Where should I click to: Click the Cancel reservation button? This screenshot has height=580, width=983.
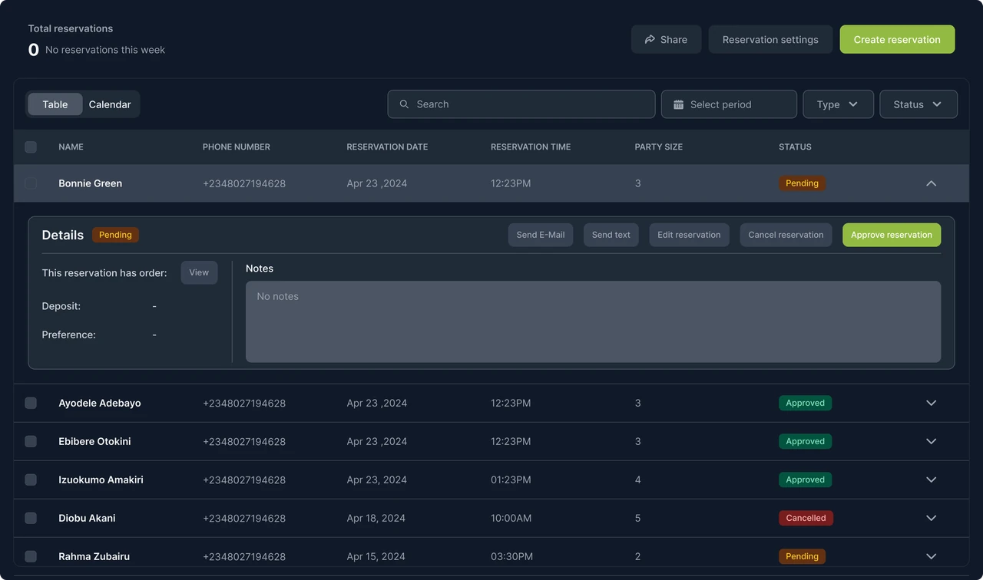pyautogui.click(x=786, y=235)
